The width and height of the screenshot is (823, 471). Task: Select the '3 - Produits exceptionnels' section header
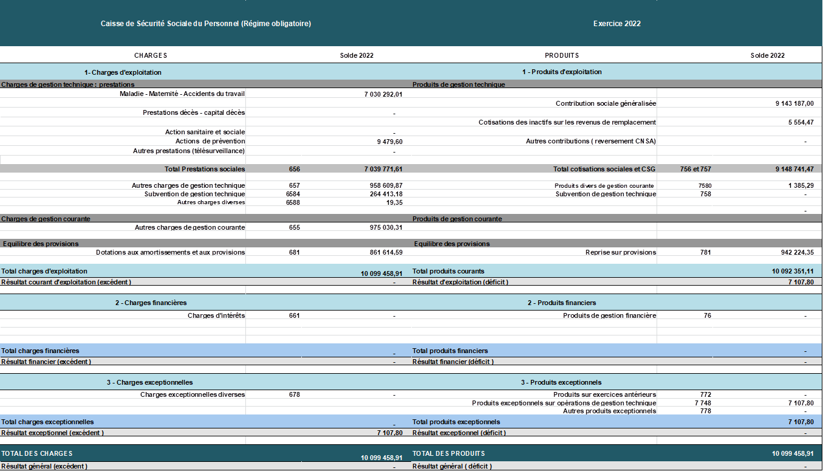tap(561, 382)
